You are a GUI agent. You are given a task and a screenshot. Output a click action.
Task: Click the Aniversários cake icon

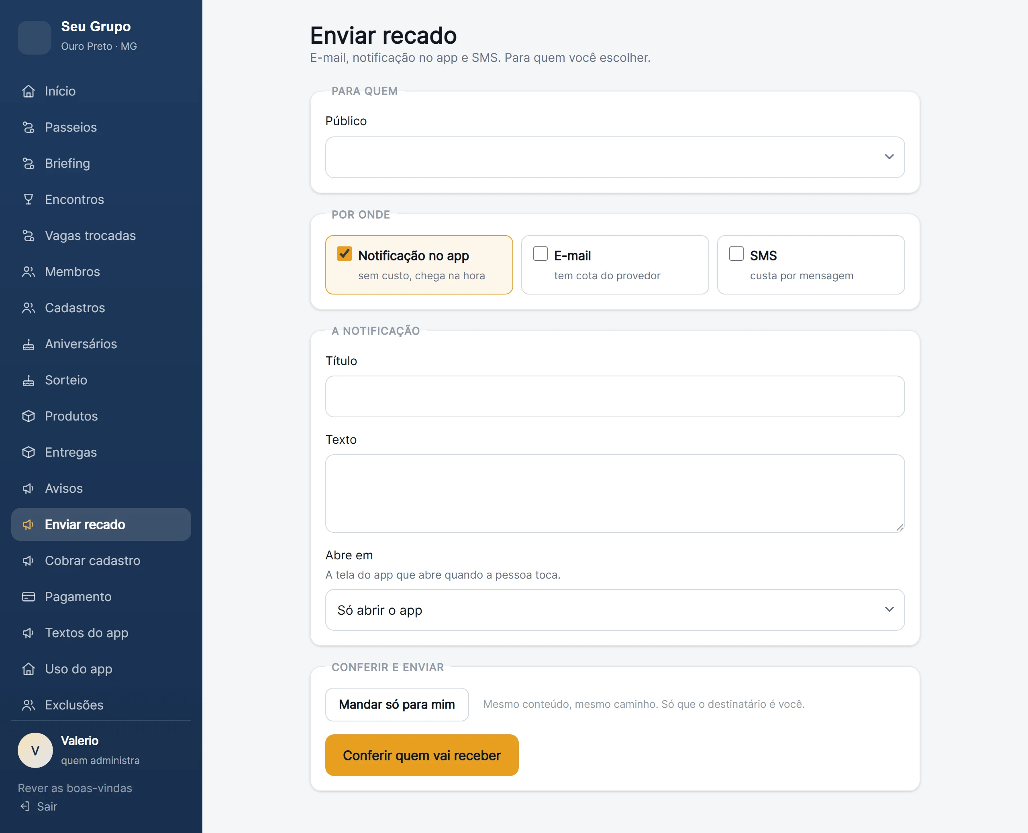click(29, 344)
